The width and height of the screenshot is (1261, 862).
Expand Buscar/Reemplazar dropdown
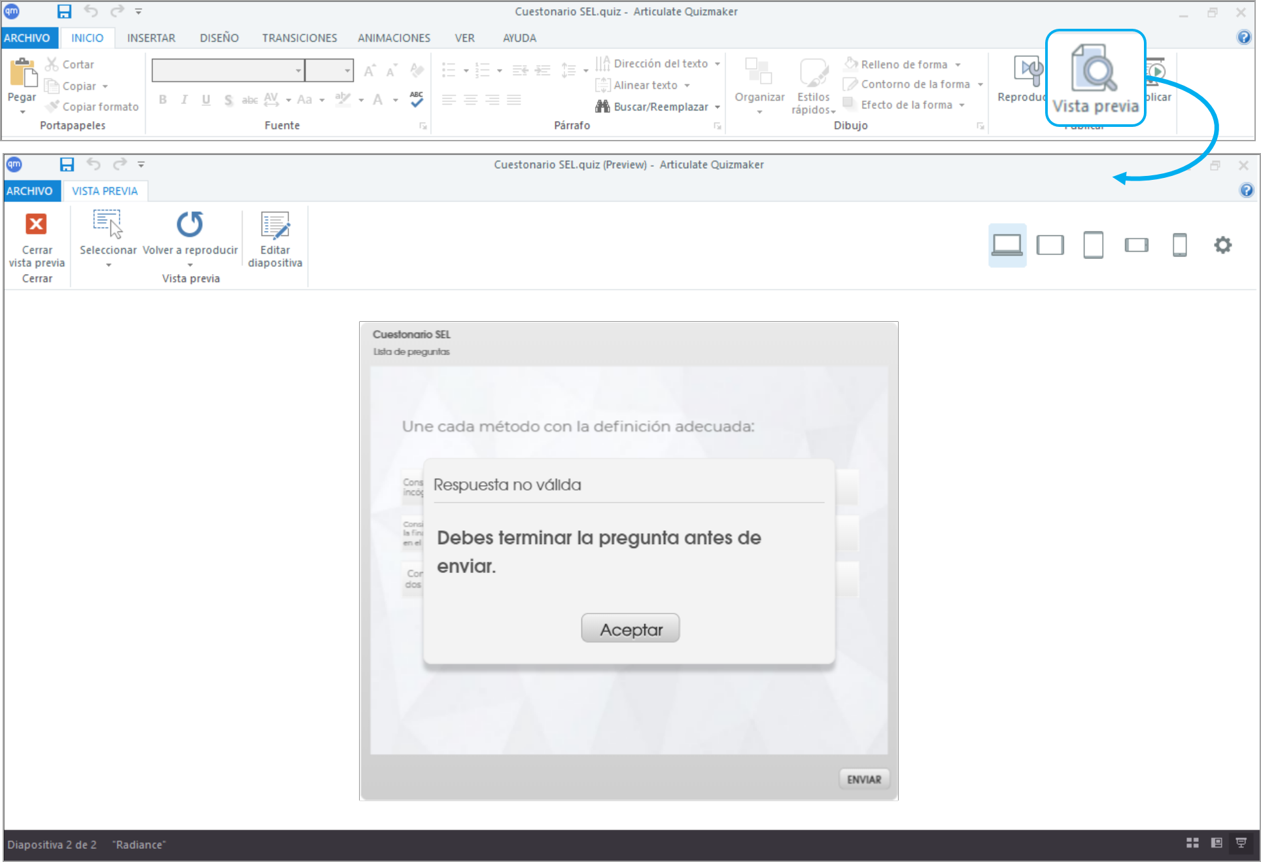[x=717, y=107]
